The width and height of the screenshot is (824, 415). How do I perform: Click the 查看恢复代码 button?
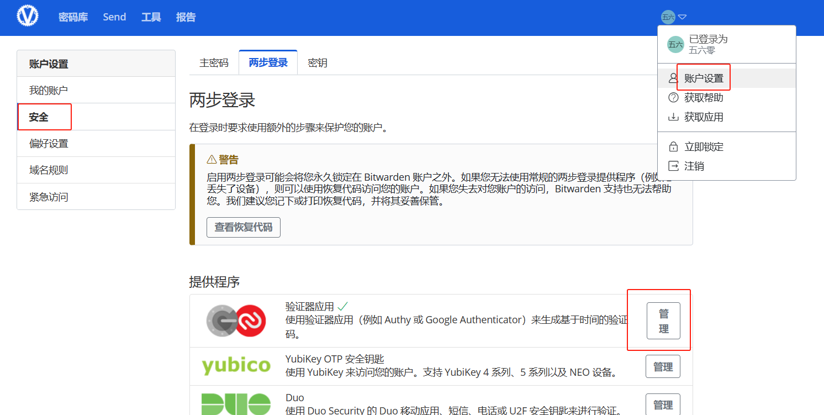pos(244,227)
